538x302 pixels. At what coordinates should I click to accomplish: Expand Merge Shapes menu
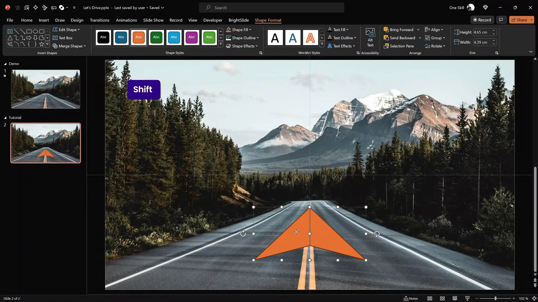(x=69, y=46)
